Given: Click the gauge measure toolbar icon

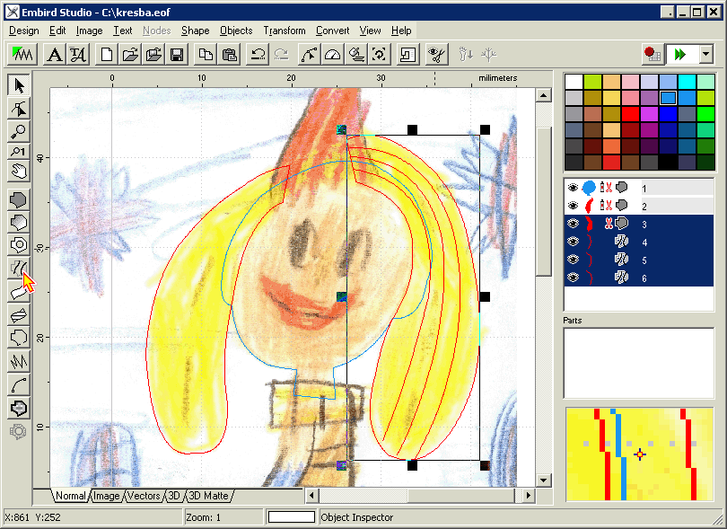Looking at the screenshot, I should (332, 55).
